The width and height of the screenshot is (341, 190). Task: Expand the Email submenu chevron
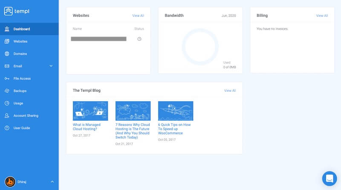click(x=51, y=66)
